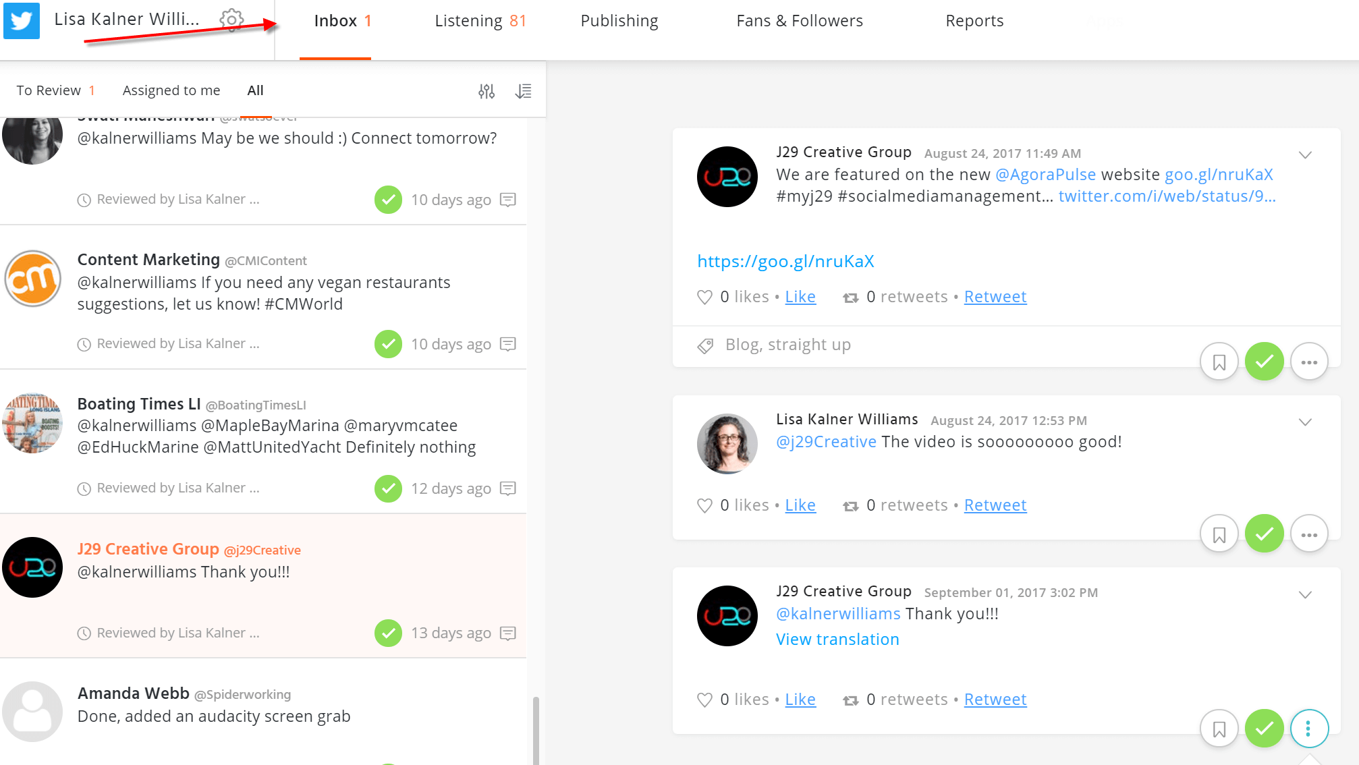Image resolution: width=1359 pixels, height=765 pixels.
Task: Expand chevron on J29 Thank you tweet card
Action: [x=1305, y=594]
